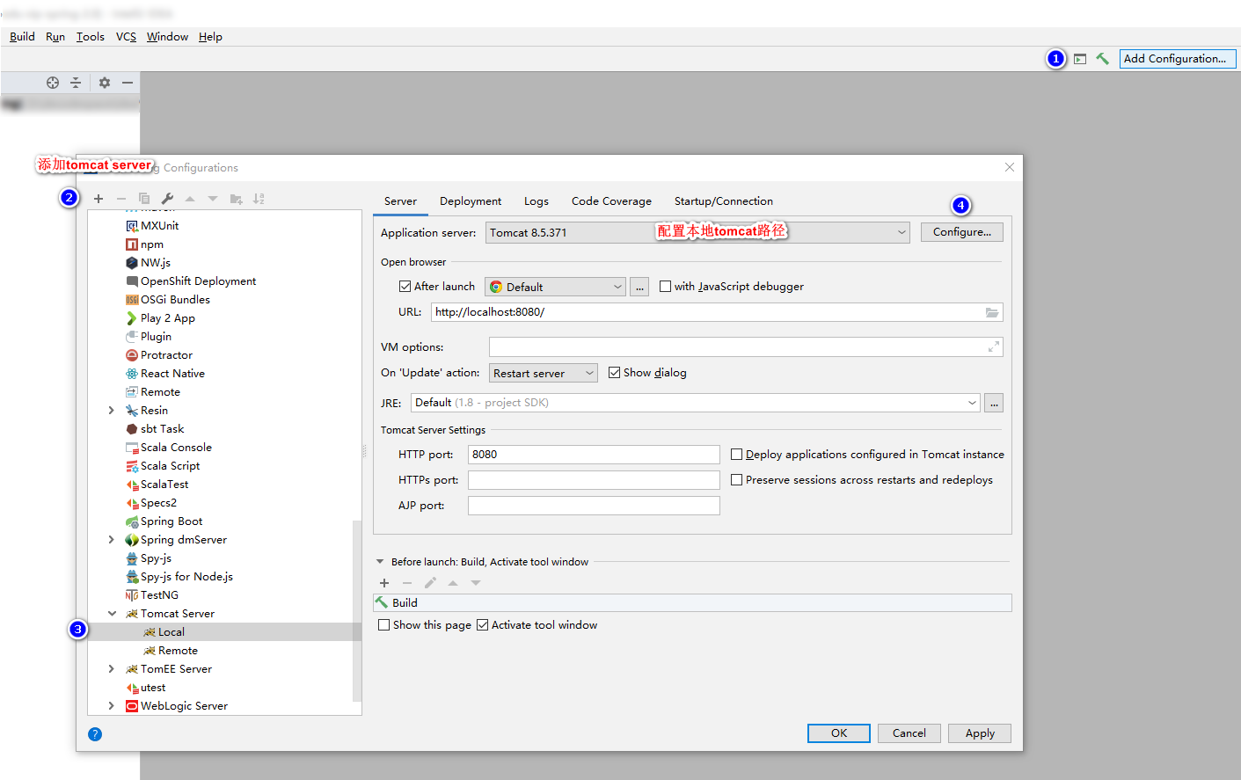1241x780 pixels.
Task: Enable with JavaScript debugger checkbox
Action: 666,287
